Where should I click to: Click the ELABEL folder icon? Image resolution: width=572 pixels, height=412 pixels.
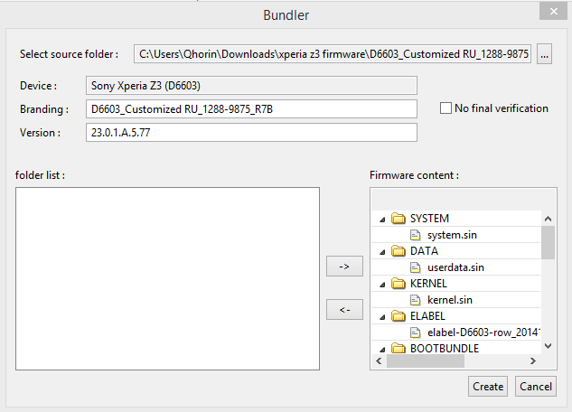coord(398,315)
